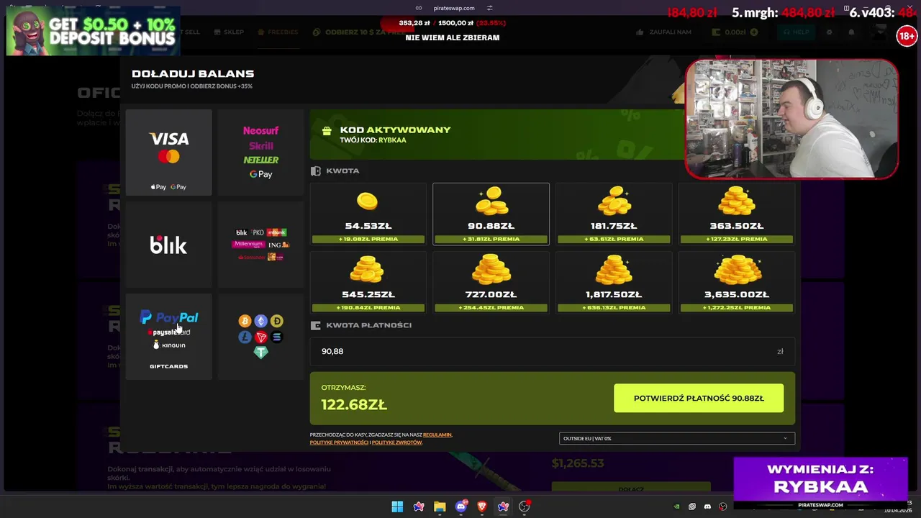The width and height of the screenshot is (921, 518).
Task: Click the Discord system tray icon
Action: pos(707,506)
